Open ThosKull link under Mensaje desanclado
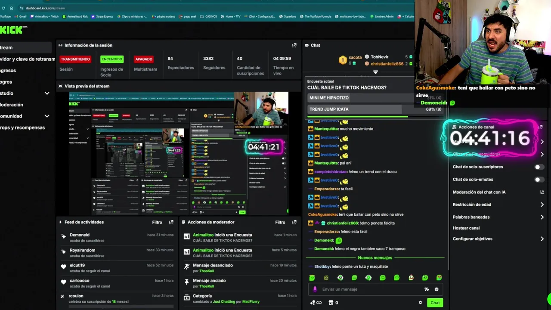 tap(207, 271)
